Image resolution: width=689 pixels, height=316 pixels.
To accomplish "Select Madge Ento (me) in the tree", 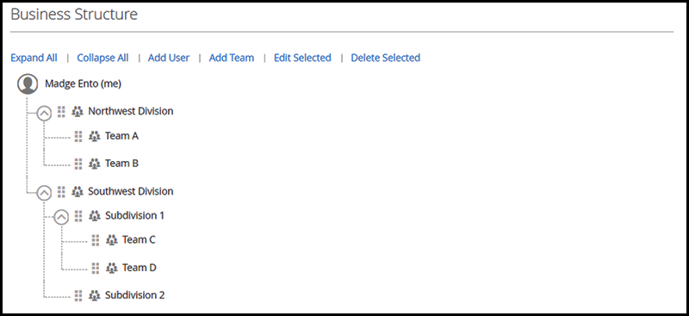I will pyautogui.click(x=83, y=84).
